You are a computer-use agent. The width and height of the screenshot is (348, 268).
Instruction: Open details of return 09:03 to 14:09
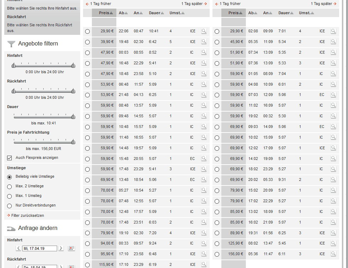point(333,127)
